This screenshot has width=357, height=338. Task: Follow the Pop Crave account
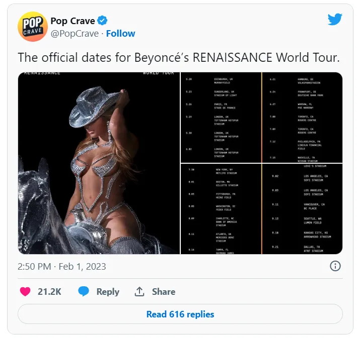120,34
